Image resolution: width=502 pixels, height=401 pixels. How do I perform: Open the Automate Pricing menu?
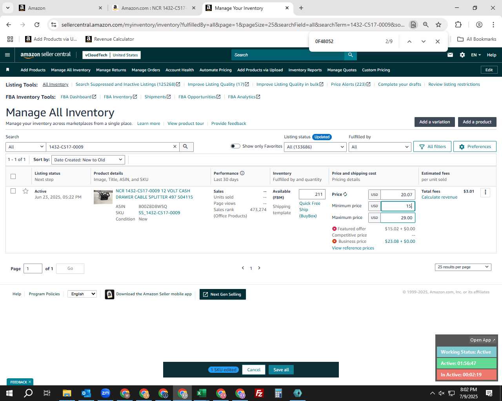pos(215,70)
